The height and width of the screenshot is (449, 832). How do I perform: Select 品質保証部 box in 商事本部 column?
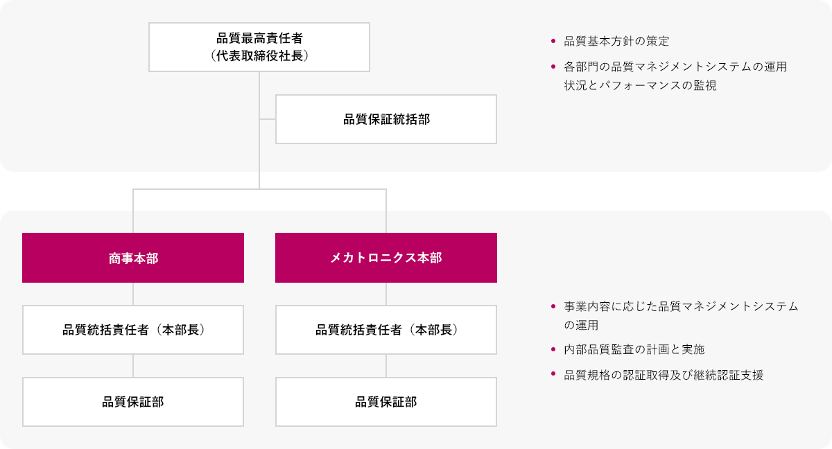[x=133, y=402]
